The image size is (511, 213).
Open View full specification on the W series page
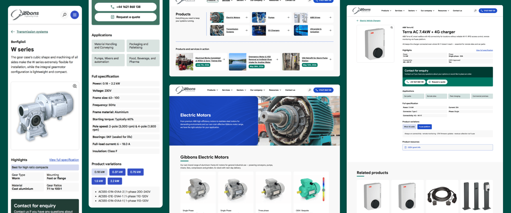tap(64, 160)
